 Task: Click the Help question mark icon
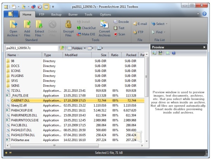tap(204, 14)
